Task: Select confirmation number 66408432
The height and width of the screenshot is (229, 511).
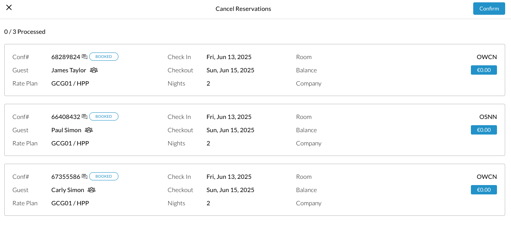Action: click(66, 117)
